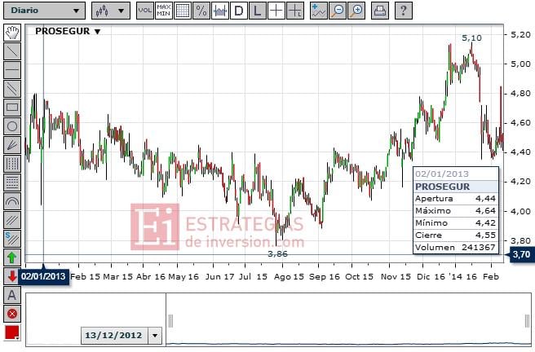Select the circle drawing tool
Viewport: 535px width, 352px height.
click(x=12, y=126)
